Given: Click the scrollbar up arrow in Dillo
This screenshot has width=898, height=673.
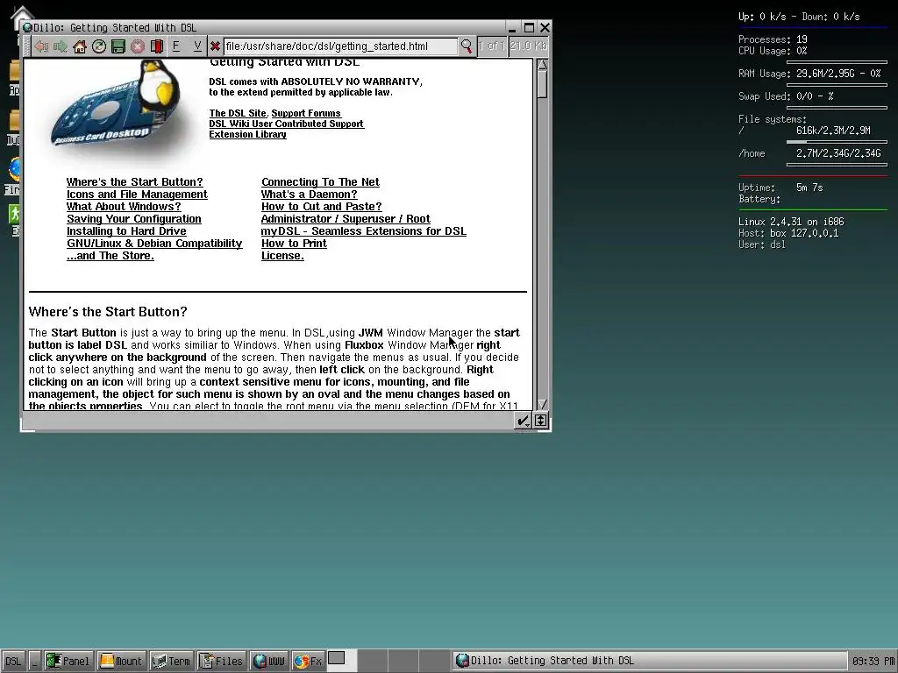Looking at the screenshot, I should (542, 65).
